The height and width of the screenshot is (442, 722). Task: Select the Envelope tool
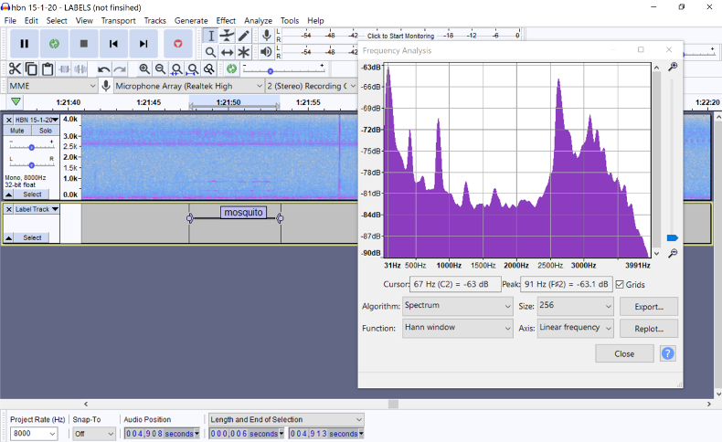pos(227,36)
